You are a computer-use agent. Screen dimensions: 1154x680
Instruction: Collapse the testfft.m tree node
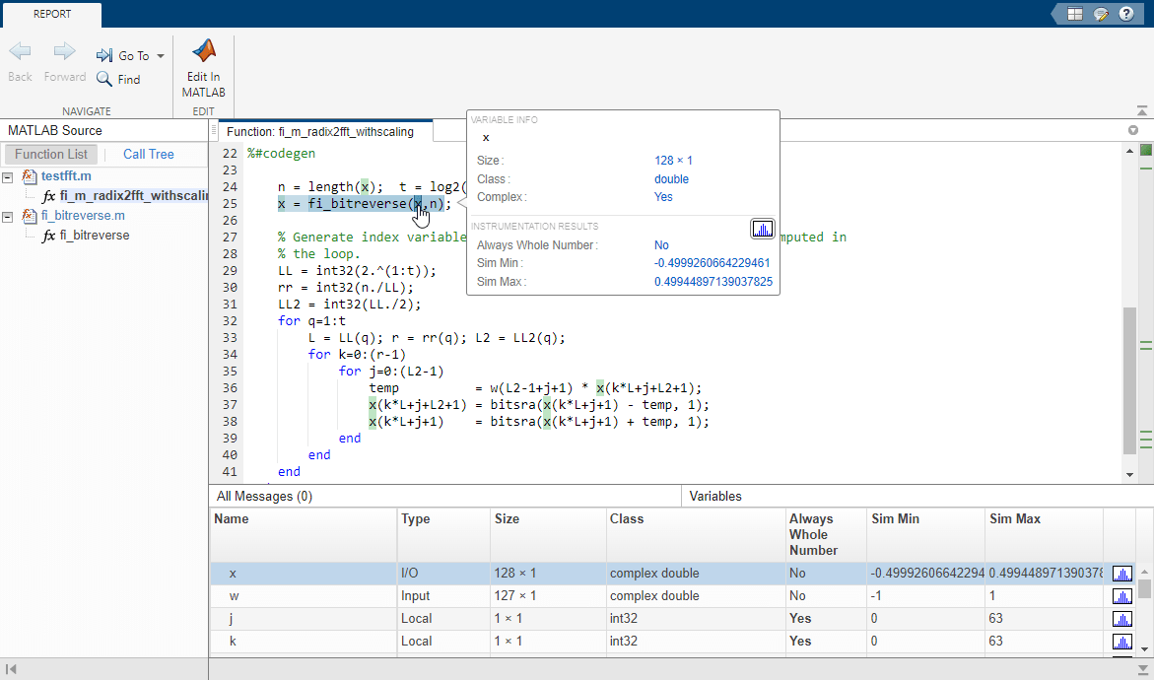coord(9,176)
